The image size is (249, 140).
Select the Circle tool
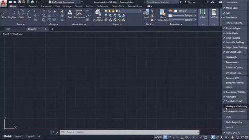pos(21,14)
